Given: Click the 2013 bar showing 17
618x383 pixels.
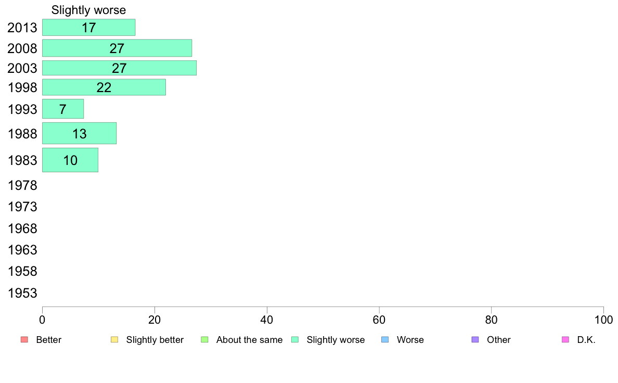Looking at the screenshot, I should click(x=88, y=28).
